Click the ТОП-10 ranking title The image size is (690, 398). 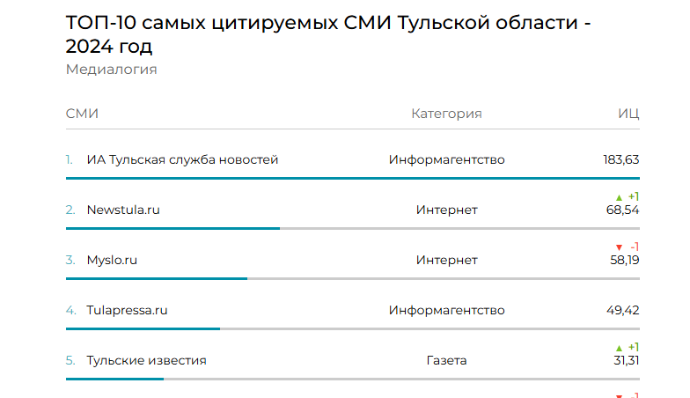[x=328, y=33]
